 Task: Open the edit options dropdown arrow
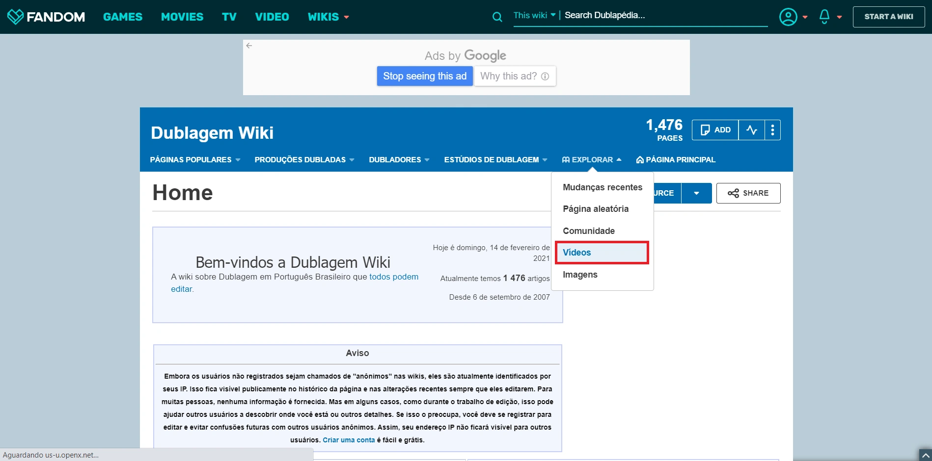click(x=696, y=193)
